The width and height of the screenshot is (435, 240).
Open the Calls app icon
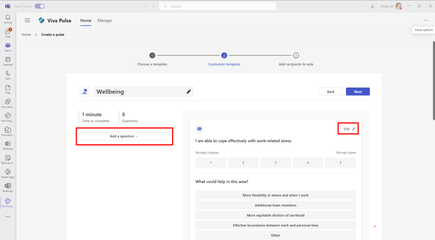pos(8,75)
